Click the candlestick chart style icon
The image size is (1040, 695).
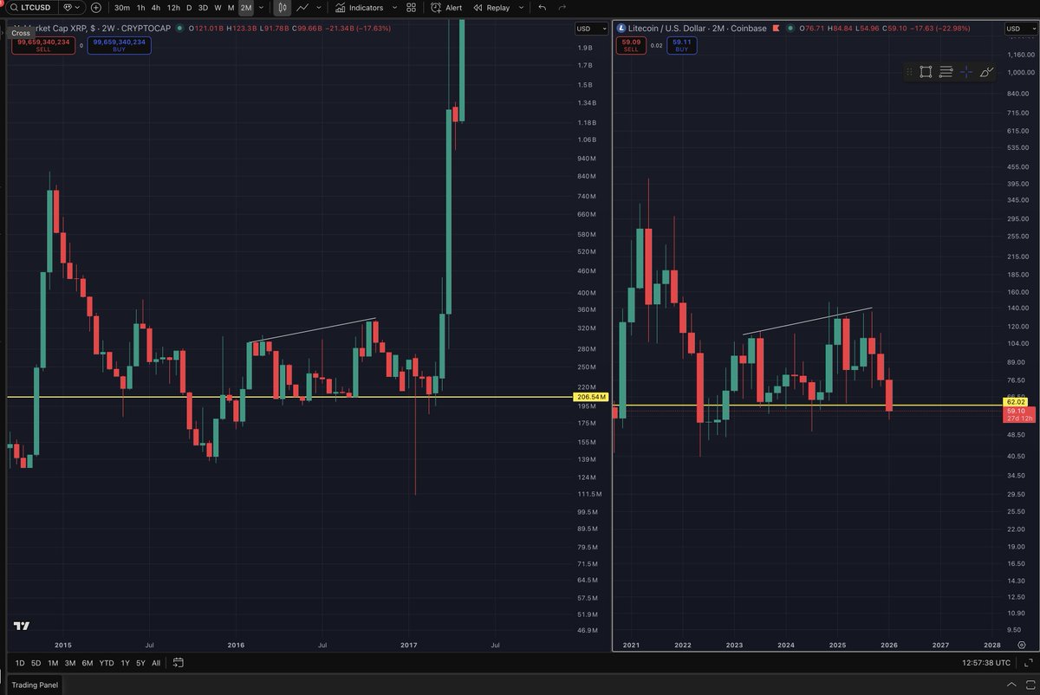tap(283, 8)
